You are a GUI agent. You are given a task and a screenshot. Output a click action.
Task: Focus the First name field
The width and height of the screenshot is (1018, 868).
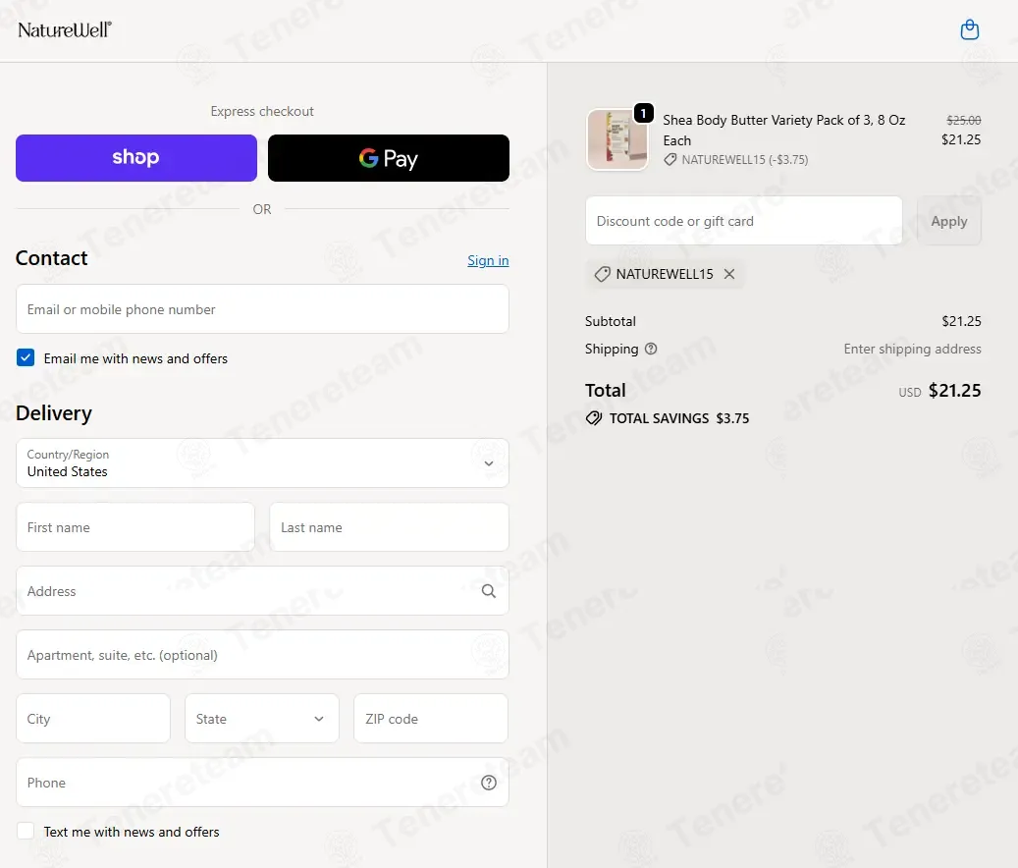(x=135, y=526)
